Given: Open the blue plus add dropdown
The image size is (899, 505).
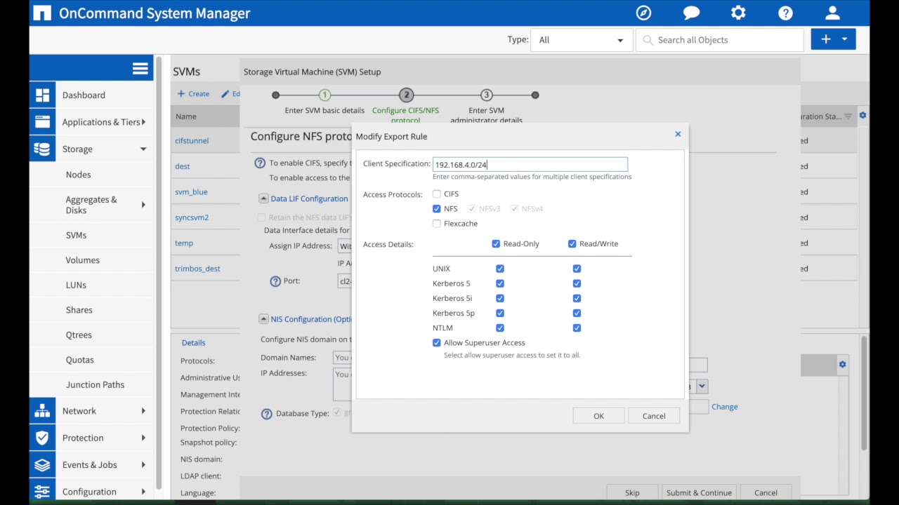Looking at the screenshot, I should point(833,39).
